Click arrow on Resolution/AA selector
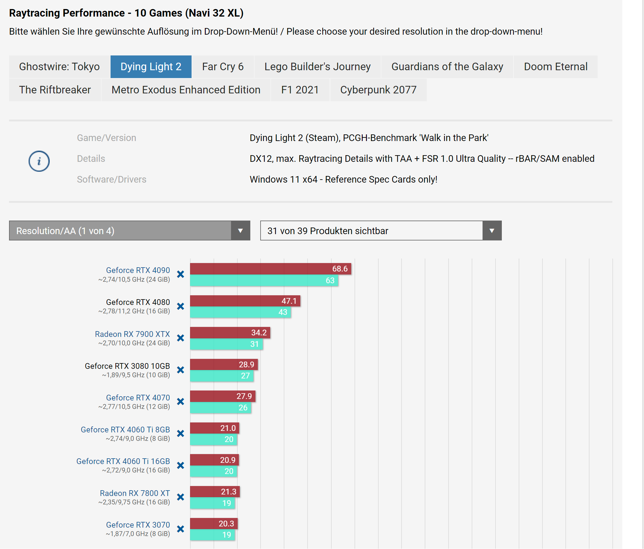 tap(240, 231)
